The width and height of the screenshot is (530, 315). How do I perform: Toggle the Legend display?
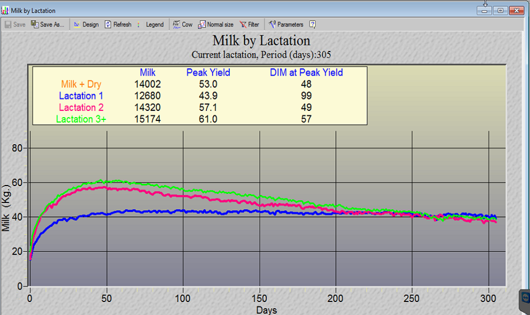[x=151, y=24]
